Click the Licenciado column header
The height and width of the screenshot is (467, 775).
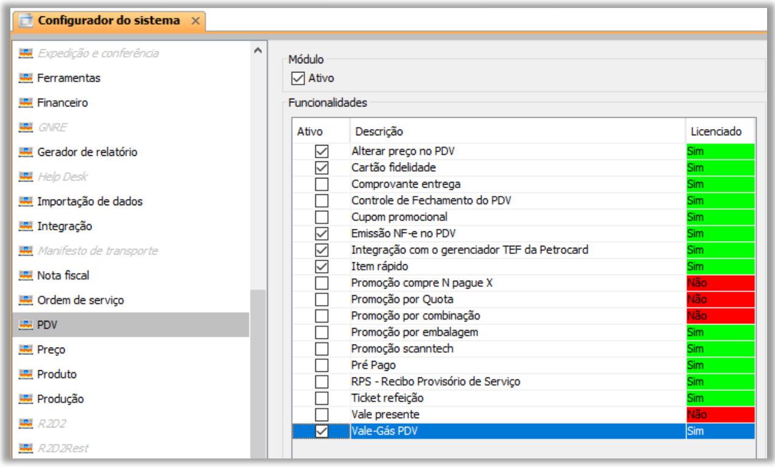pyautogui.click(x=716, y=132)
